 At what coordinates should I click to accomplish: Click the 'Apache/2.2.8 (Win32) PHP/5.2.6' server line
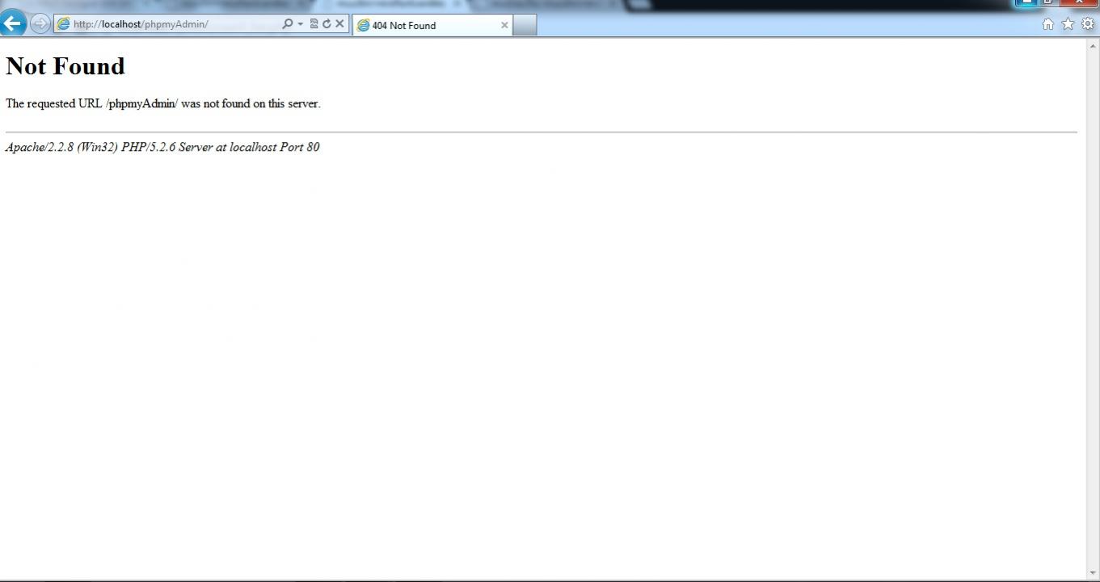pyautogui.click(x=162, y=147)
